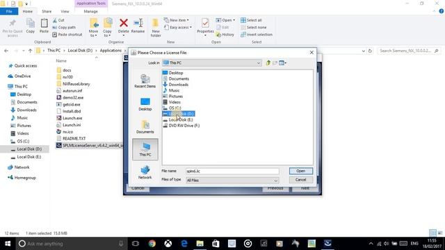Click Pin to Quick access icon
Image resolution: width=445 pixels, height=250 pixels.
[13, 28]
